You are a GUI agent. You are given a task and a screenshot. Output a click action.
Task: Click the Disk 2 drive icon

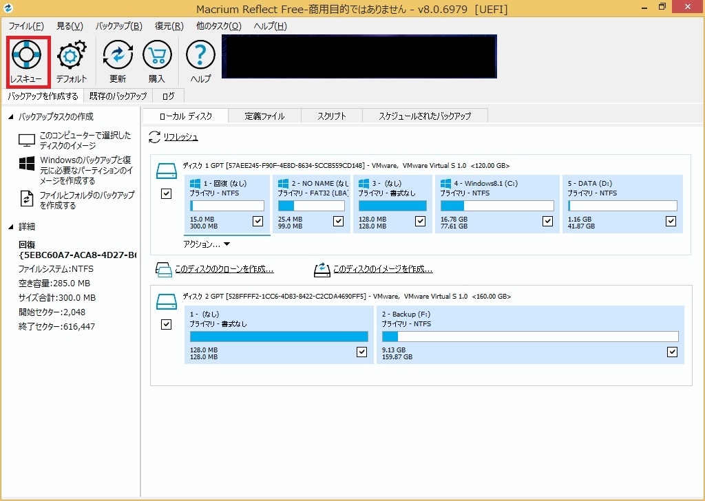pos(167,302)
